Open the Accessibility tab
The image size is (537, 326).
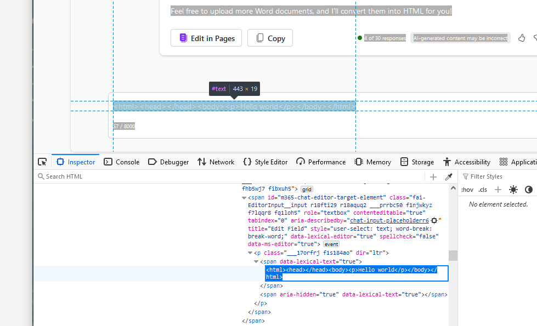(x=466, y=162)
